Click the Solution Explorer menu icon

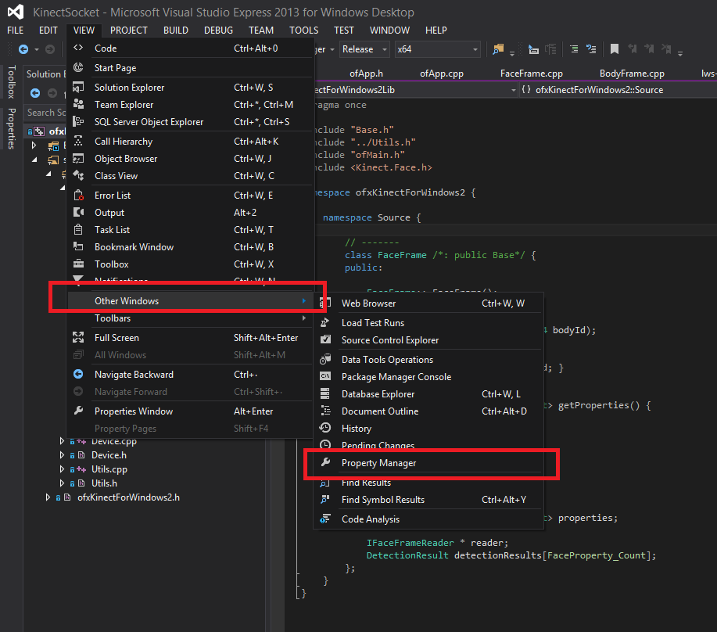tap(78, 87)
